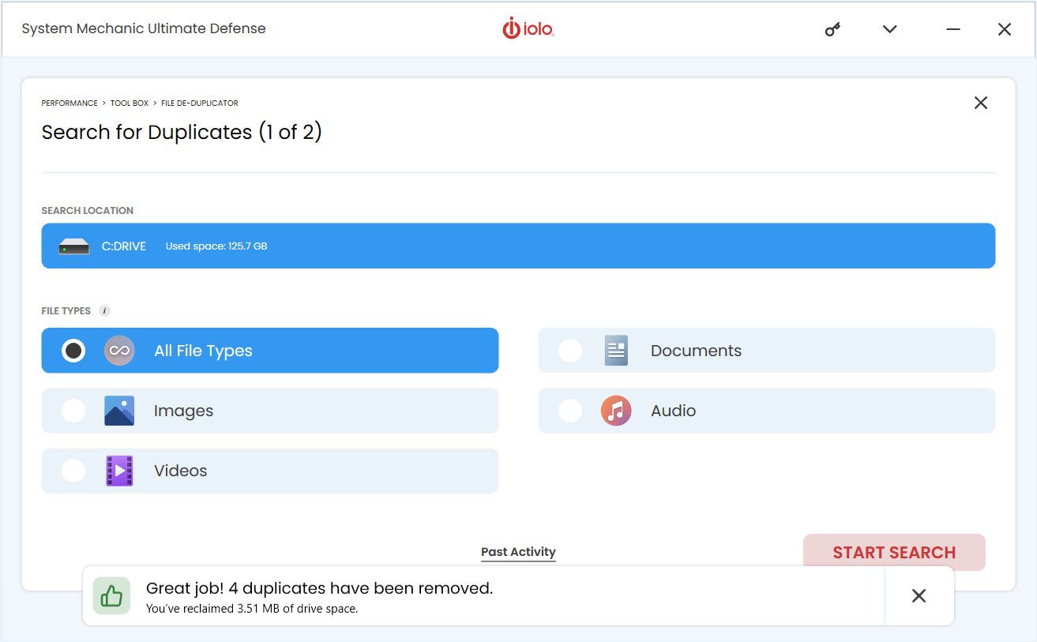Screen dimensions: 1037x642
Task: Close the System Mechanic window
Action: [x=1005, y=29]
